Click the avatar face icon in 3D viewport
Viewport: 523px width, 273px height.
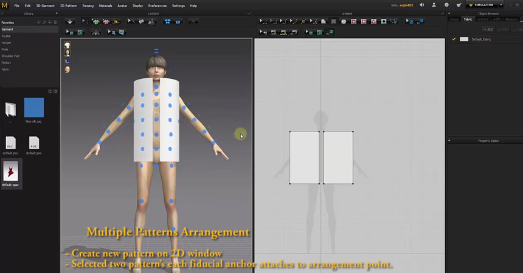point(67,69)
